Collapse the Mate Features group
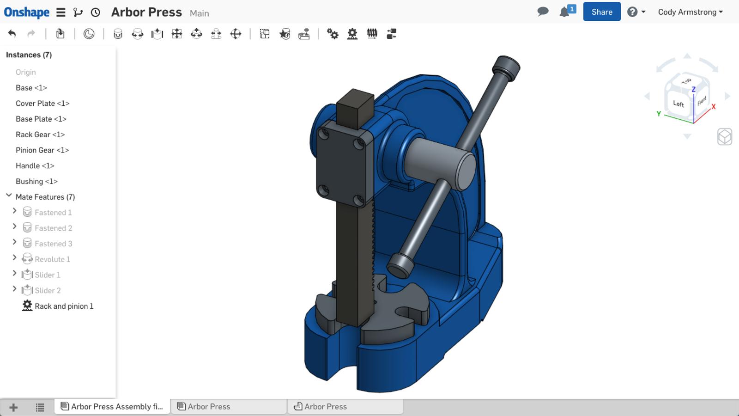The height and width of the screenshot is (416, 739). 9,196
